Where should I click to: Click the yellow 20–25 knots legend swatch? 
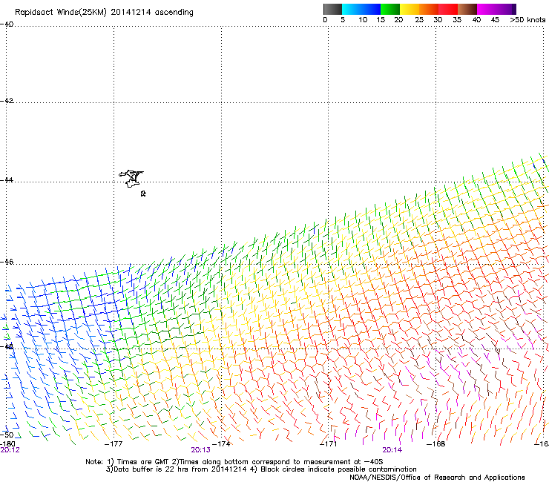410,9
